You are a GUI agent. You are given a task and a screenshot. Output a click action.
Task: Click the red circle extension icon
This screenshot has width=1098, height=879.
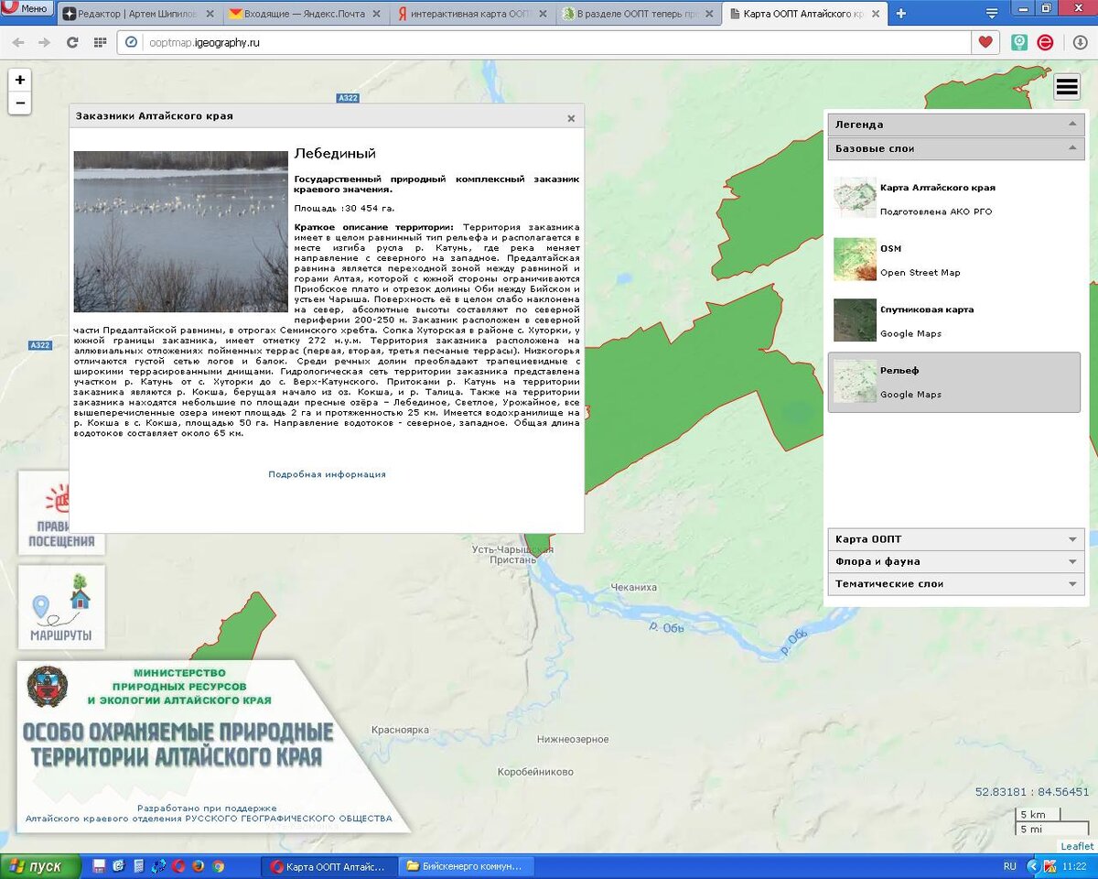[1045, 42]
